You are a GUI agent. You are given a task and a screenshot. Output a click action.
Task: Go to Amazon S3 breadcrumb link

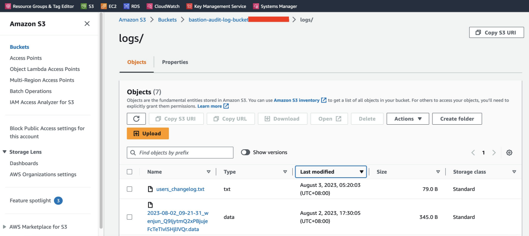[132, 20]
